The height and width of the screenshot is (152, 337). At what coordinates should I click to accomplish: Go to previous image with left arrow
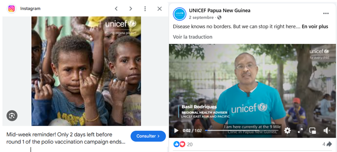click(116, 9)
